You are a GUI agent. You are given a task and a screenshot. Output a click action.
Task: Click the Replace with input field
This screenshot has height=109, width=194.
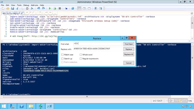click(x=98, y=49)
